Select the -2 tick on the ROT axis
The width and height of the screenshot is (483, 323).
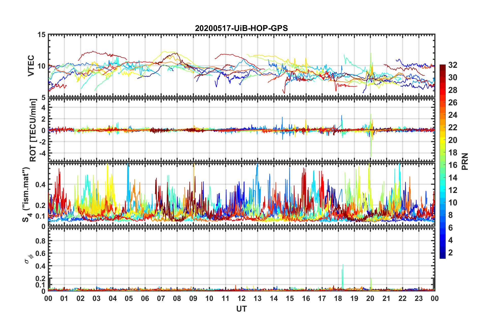[42, 142]
